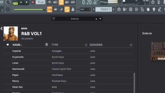
Task: Open the Pattern 1 selector
Action: click(104, 9)
